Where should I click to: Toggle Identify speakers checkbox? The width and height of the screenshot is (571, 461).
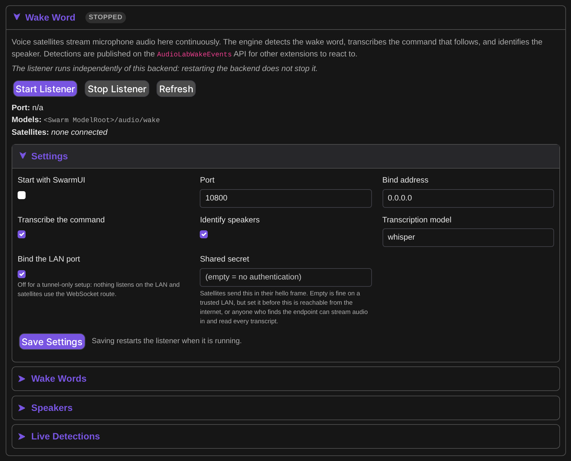[204, 234]
